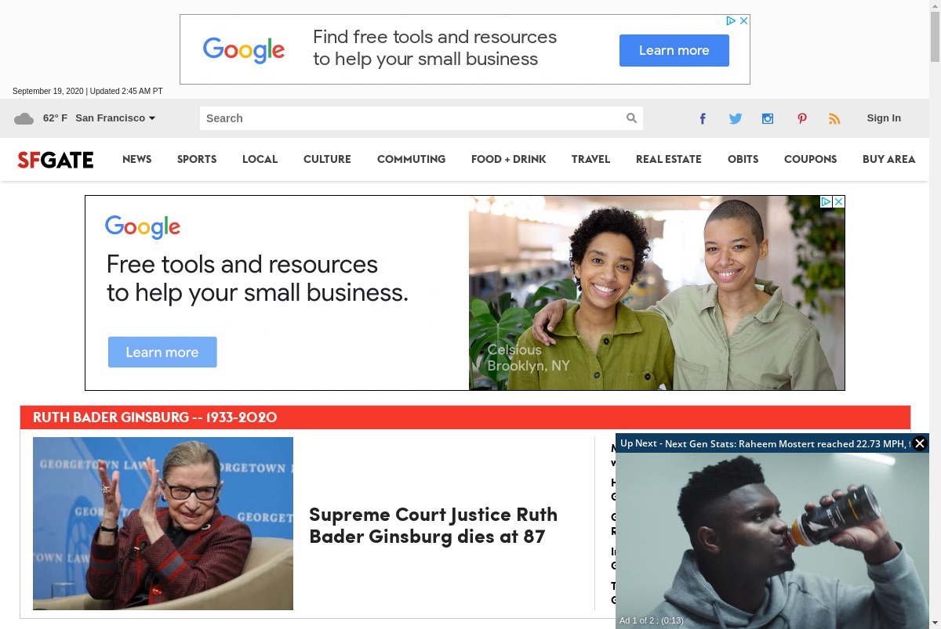
Task: Click Learn more in top banner ad
Action: tap(674, 50)
